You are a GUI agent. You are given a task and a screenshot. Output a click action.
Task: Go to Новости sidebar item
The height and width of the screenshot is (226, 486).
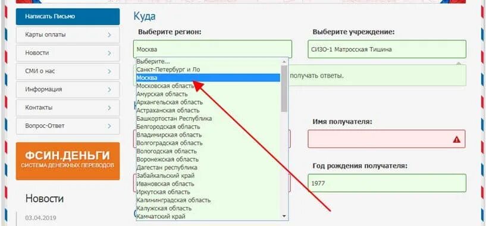point(68,53)
